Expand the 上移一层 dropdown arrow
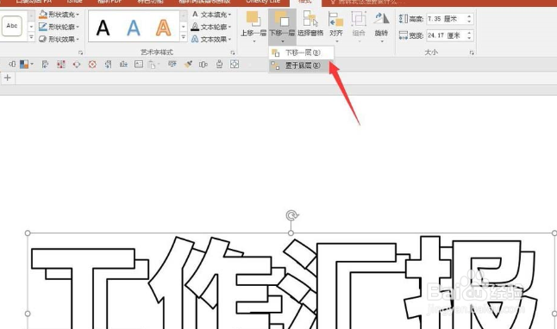 pyautogui.click(x=254, y=41)
